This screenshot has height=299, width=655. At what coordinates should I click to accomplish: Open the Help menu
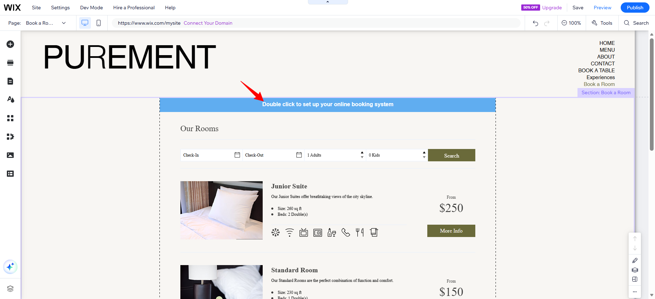click(x=170, y=8)
